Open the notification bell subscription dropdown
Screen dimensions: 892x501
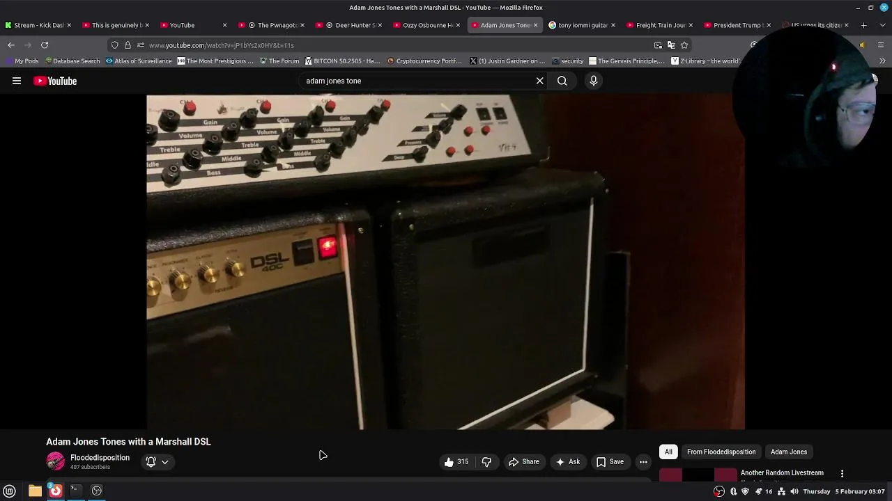click(157, 461)
